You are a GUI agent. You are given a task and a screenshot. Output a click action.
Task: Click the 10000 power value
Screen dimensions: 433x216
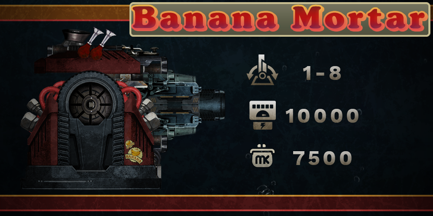(x=322, y=116)
